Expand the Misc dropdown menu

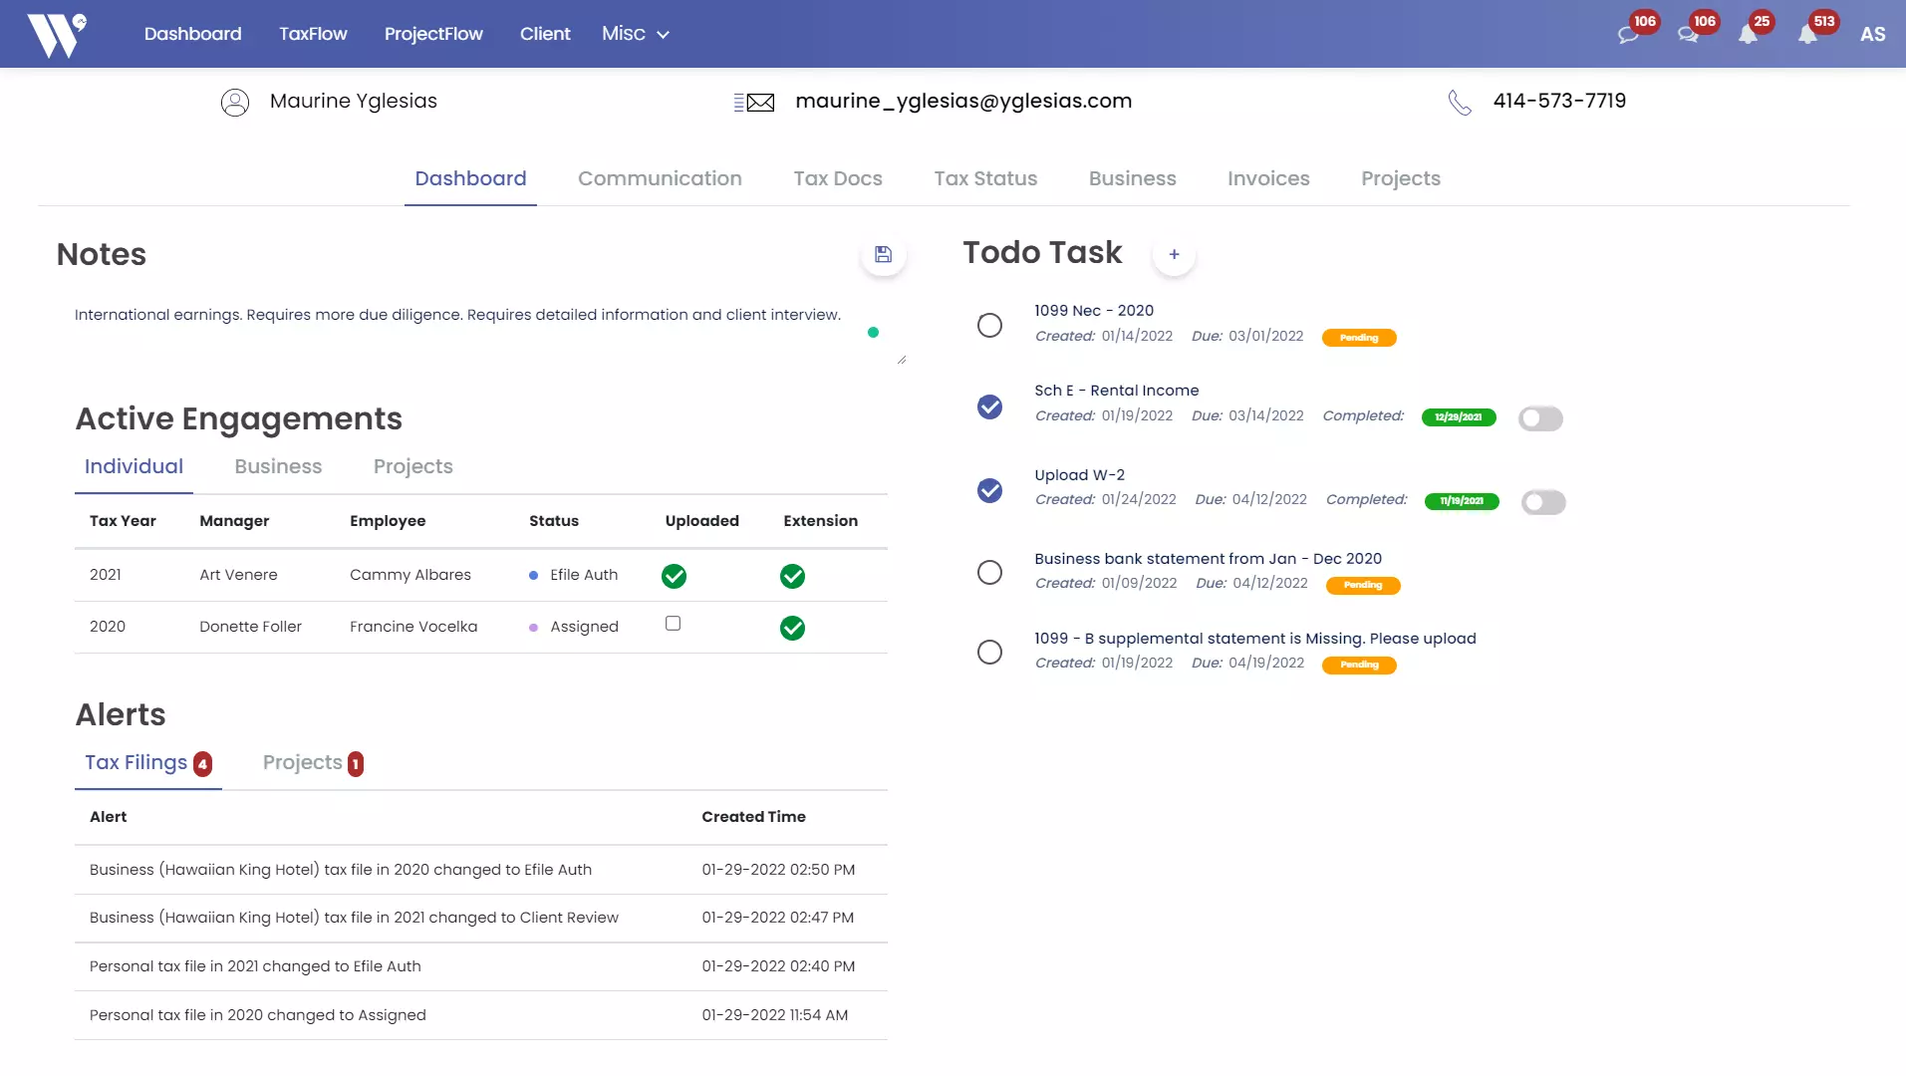point(635,34)
